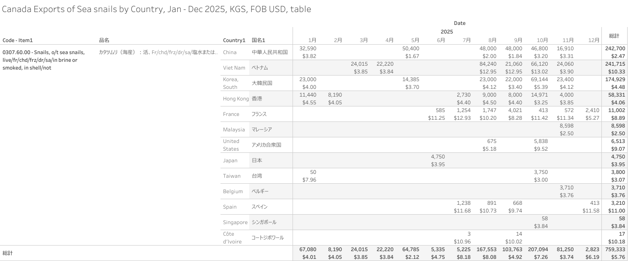
Task: Select the 12月 month column header
Action: tap(594, 40)
